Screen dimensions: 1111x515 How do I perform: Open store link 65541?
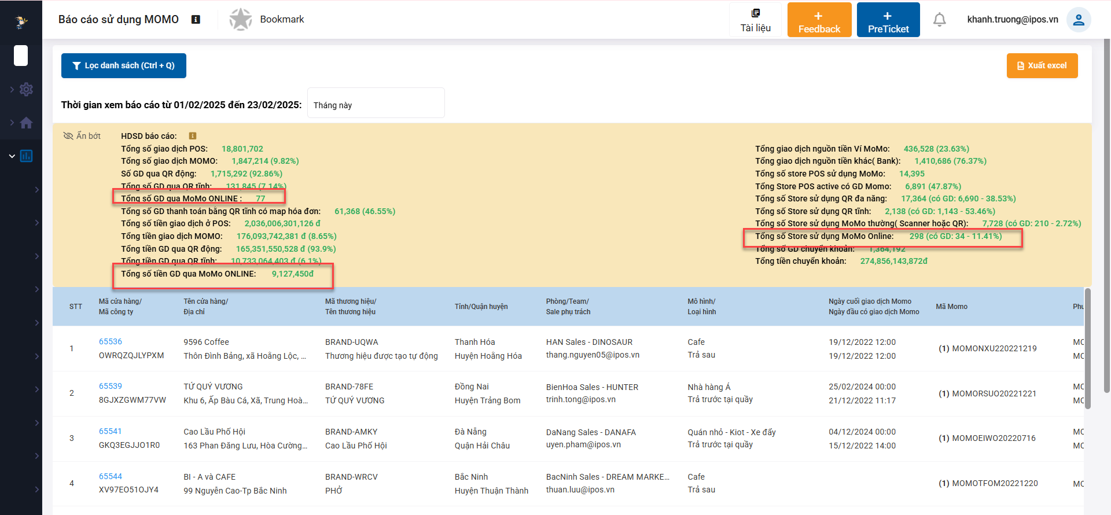point(111,431)
